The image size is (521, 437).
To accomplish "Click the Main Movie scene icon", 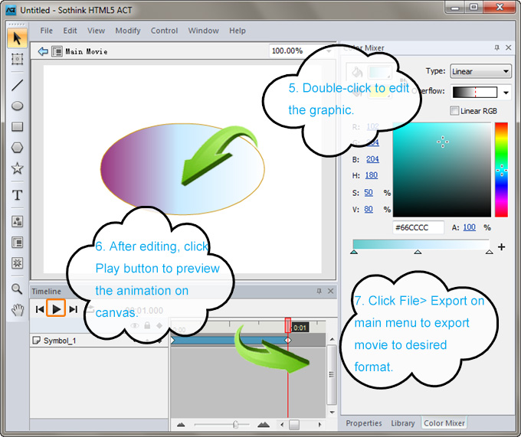I will (x=57, y=51).
